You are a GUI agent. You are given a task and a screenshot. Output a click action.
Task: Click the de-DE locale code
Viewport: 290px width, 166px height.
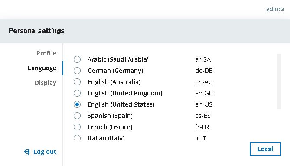tap(204, 71)
